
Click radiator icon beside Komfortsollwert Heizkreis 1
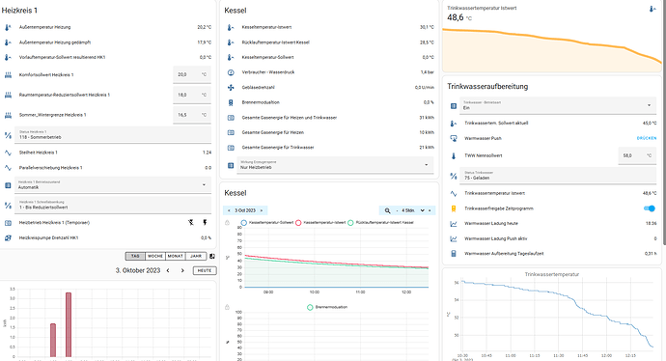pyautogui.click(x=8, y=74)
